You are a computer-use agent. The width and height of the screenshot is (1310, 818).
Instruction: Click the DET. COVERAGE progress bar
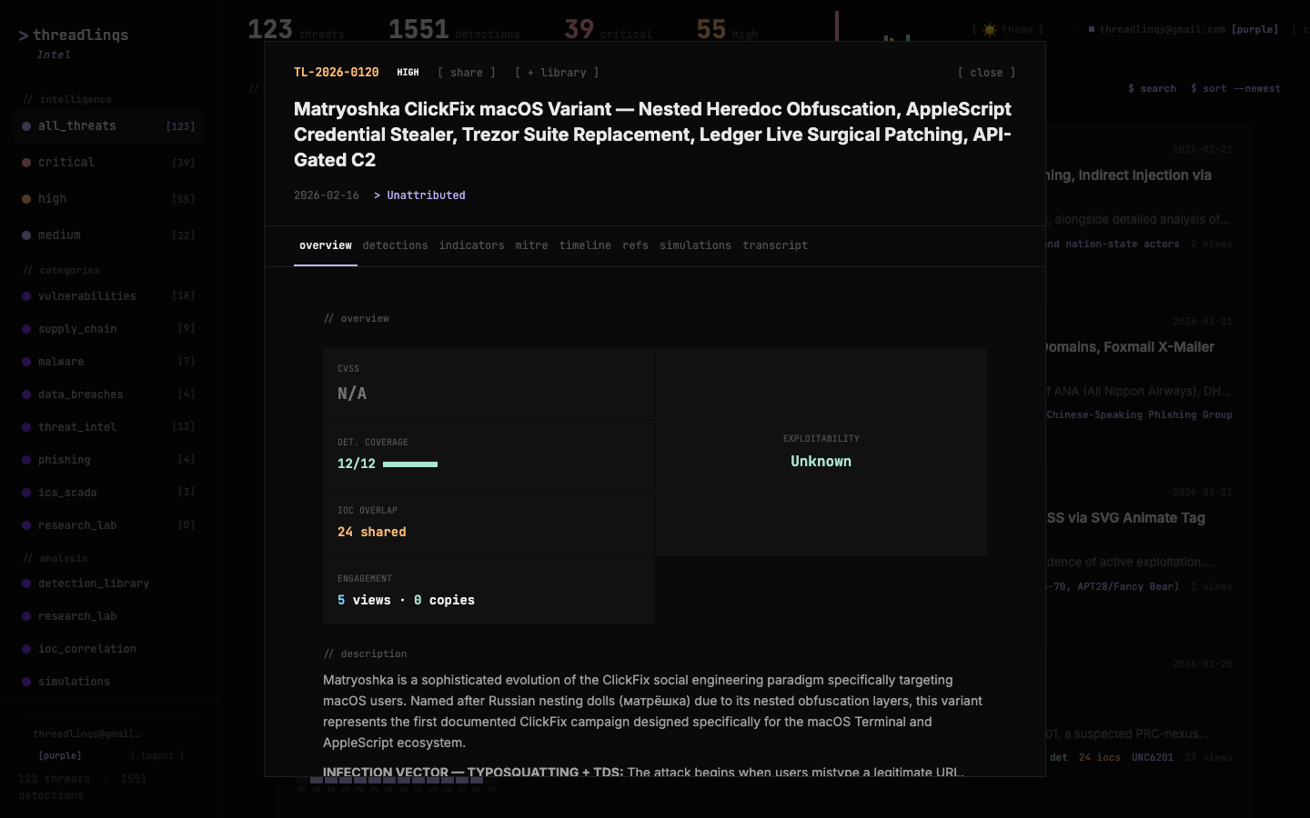pos(411,464)
